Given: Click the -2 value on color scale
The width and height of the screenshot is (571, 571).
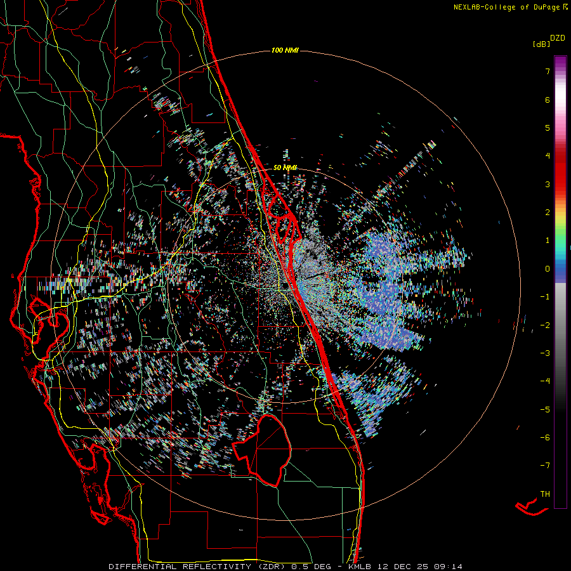Looking at the screenshot, I should tap(545, 325).
